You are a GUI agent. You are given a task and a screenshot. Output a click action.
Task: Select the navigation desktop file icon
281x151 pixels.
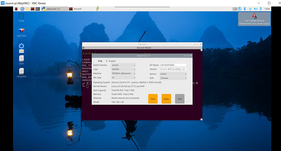(x=21, y=73)
